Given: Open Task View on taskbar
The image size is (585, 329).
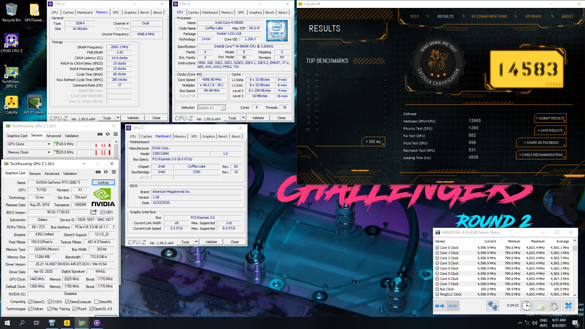Looking at the screenshot, I should click(37, 323).
